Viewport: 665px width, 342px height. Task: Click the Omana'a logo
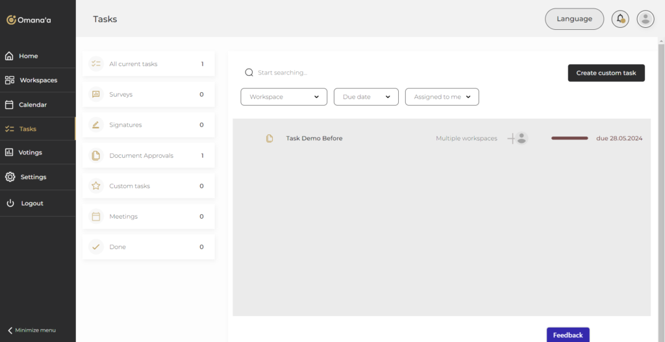[x=29, y=20]
